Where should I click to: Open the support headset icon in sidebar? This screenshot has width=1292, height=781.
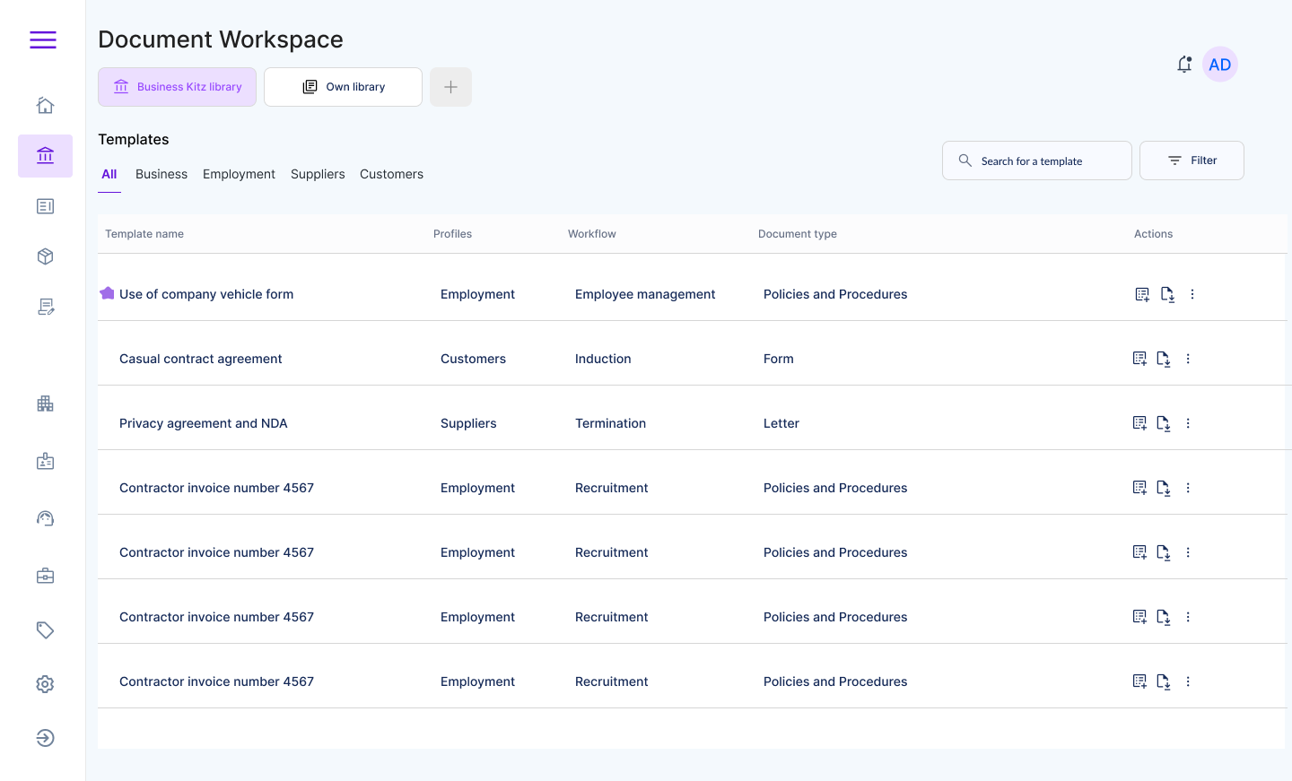pos(45,517)
